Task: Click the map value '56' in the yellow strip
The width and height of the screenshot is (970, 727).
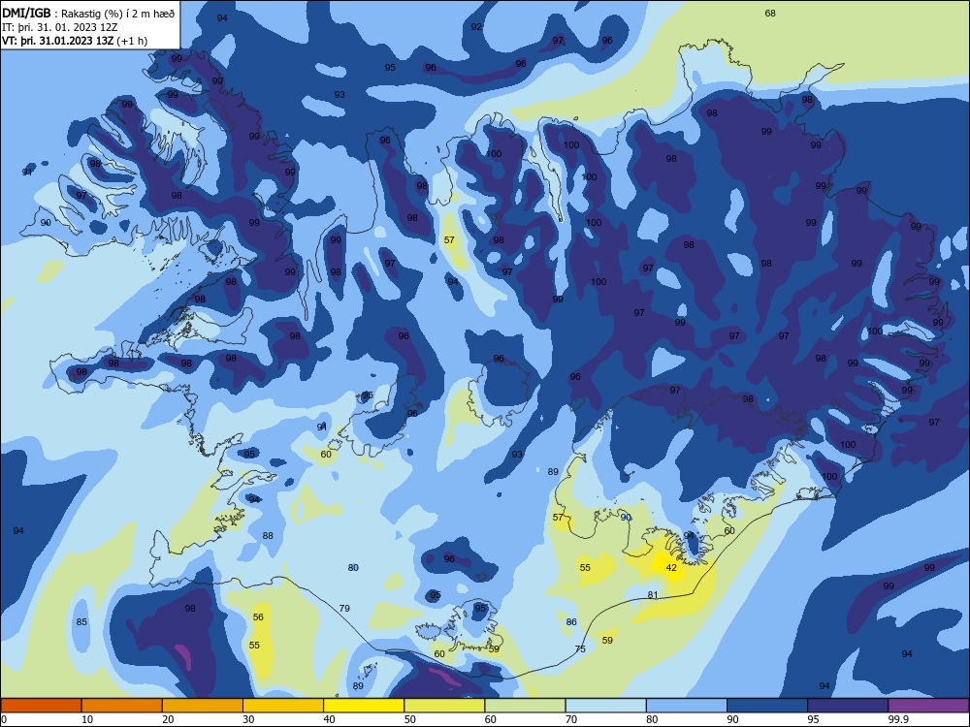Action: pos(258,616)
